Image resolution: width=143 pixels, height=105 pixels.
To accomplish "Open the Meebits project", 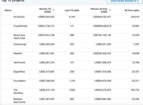I will tap(18, 53).
